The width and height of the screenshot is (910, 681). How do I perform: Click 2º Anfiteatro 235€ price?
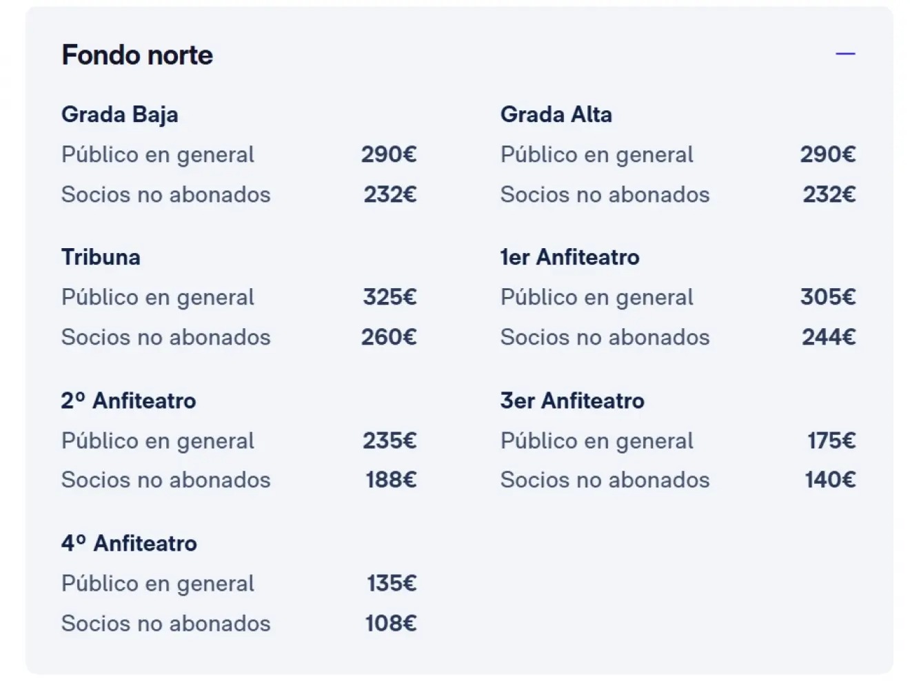[390, 440]
